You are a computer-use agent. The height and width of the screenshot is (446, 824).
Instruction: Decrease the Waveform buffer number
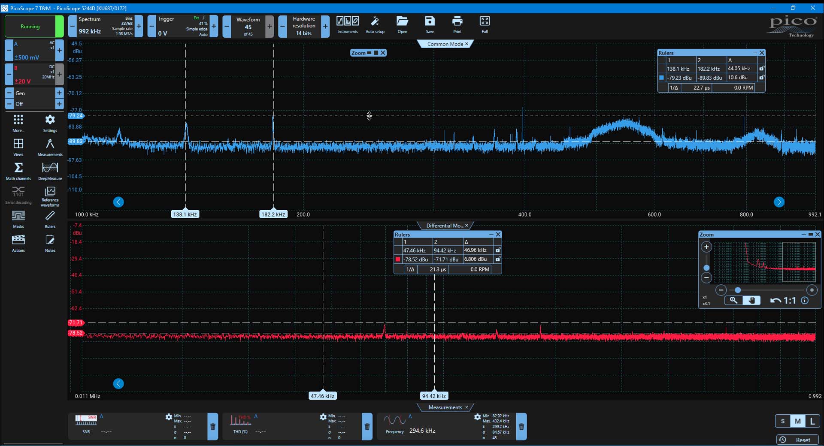pos(227,27)
